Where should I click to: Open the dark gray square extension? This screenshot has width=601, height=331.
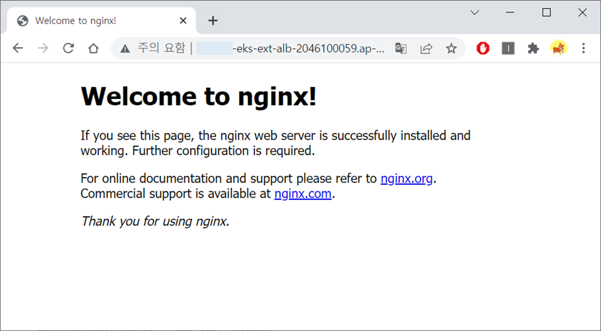pos(508,48)
